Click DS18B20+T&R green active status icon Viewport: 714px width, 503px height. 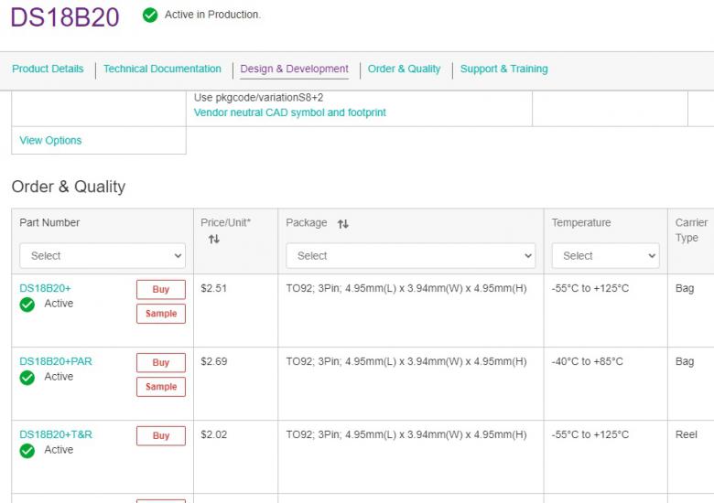27,451
